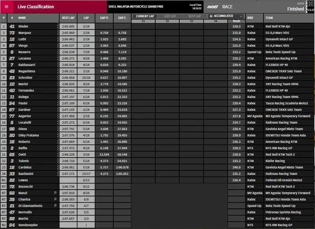This screenshot has width=315, height=229.
Task: Select rider Oettl in the list
Action: pos(22,155)
